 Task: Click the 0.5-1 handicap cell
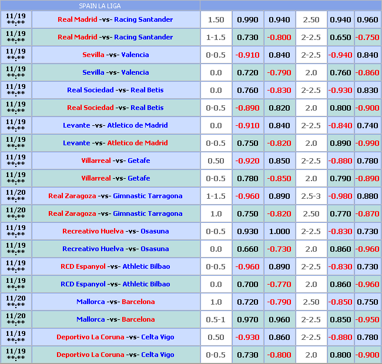click(x=216, y=319)
